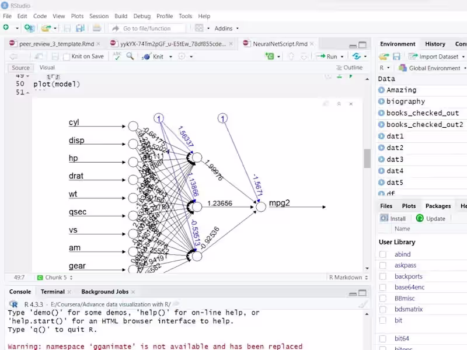
Task: Check the BBmisc package checkbox
Action: [383, 298]
